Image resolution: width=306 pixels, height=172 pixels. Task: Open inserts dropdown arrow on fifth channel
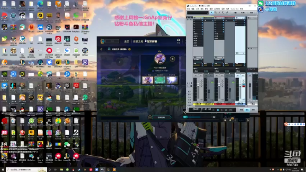[x=241, y=18]
